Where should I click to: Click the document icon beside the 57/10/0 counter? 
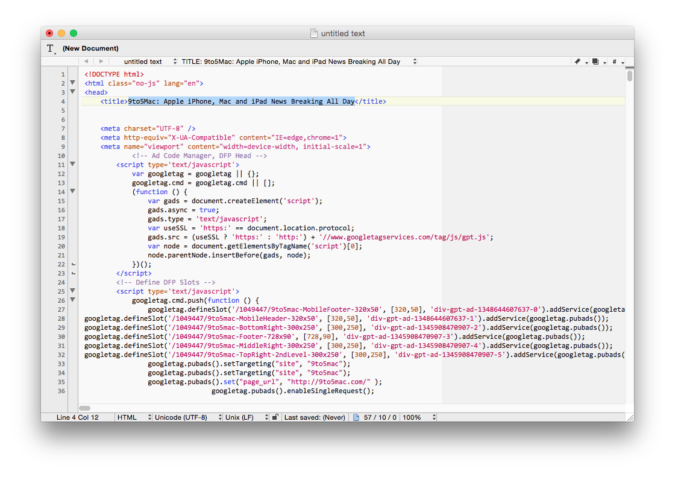pyautogui.click(x=357, y=417)
